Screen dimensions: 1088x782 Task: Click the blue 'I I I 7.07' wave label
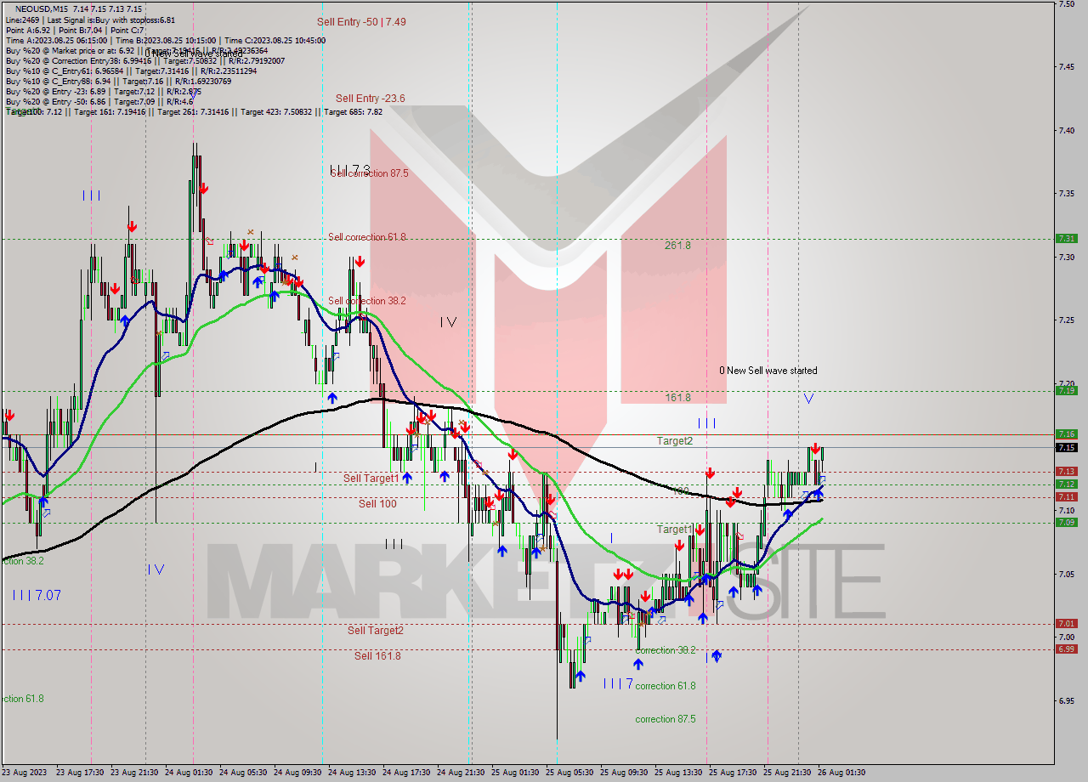[37, 595]
